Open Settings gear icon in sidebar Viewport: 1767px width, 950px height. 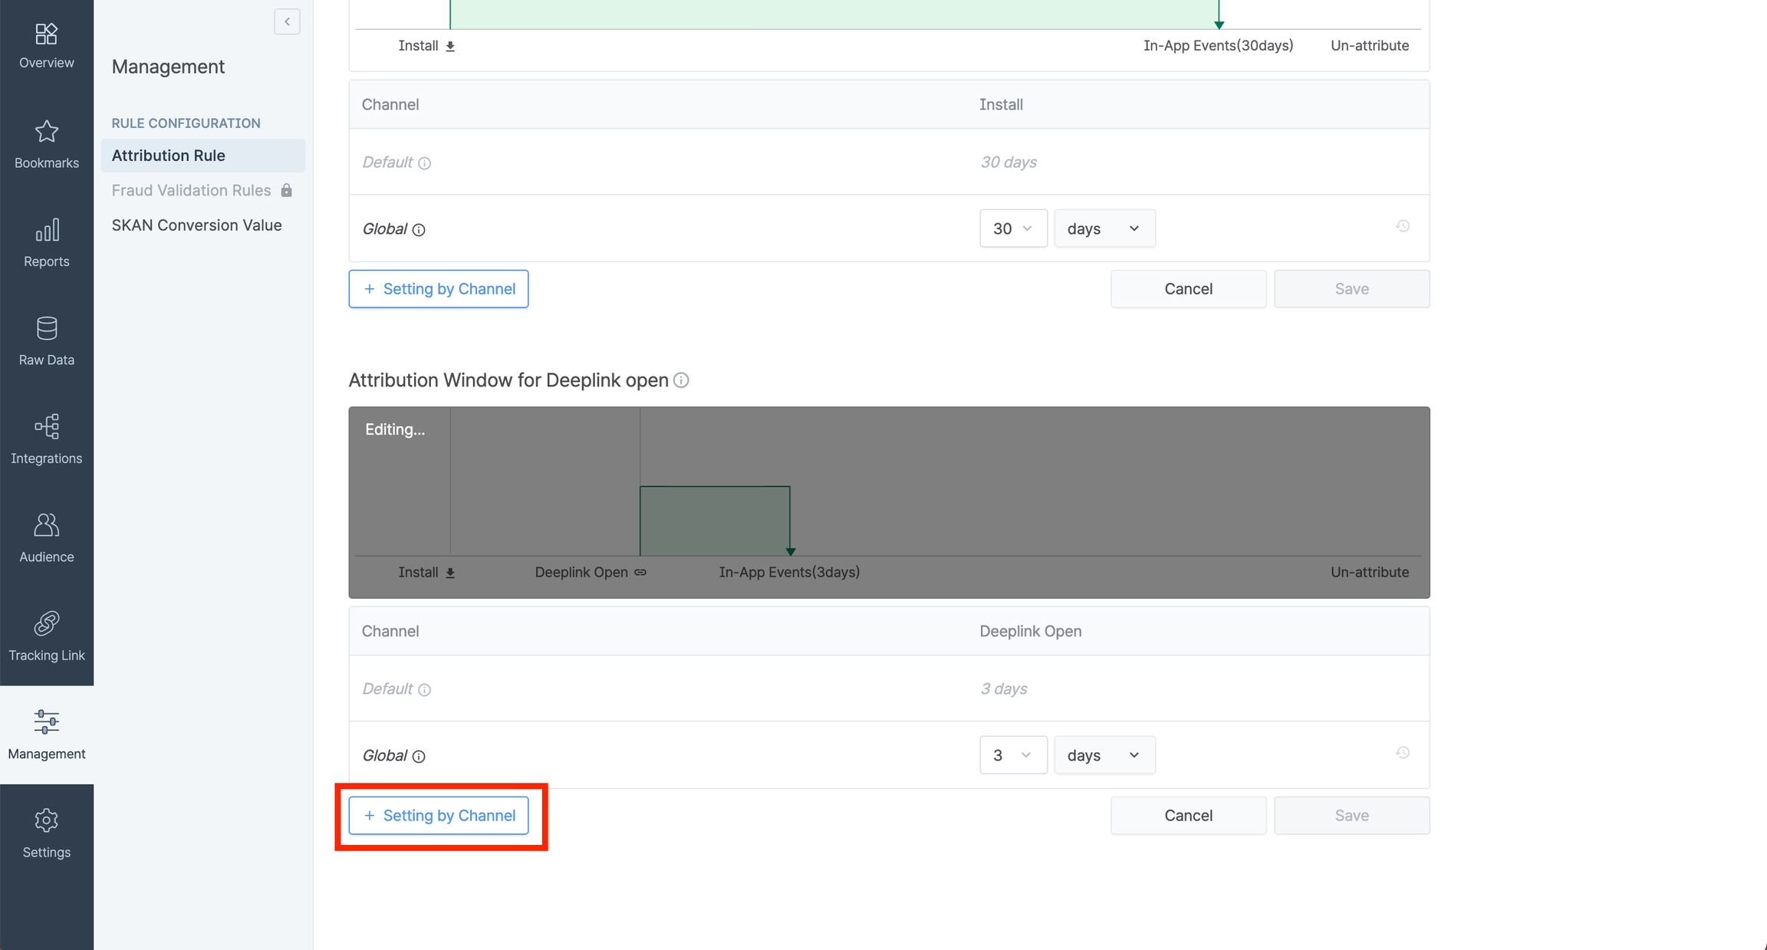46,820
